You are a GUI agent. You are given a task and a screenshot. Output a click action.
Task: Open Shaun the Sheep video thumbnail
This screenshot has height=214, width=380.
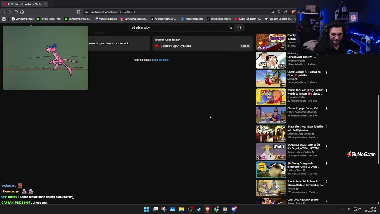coord(271,133)
